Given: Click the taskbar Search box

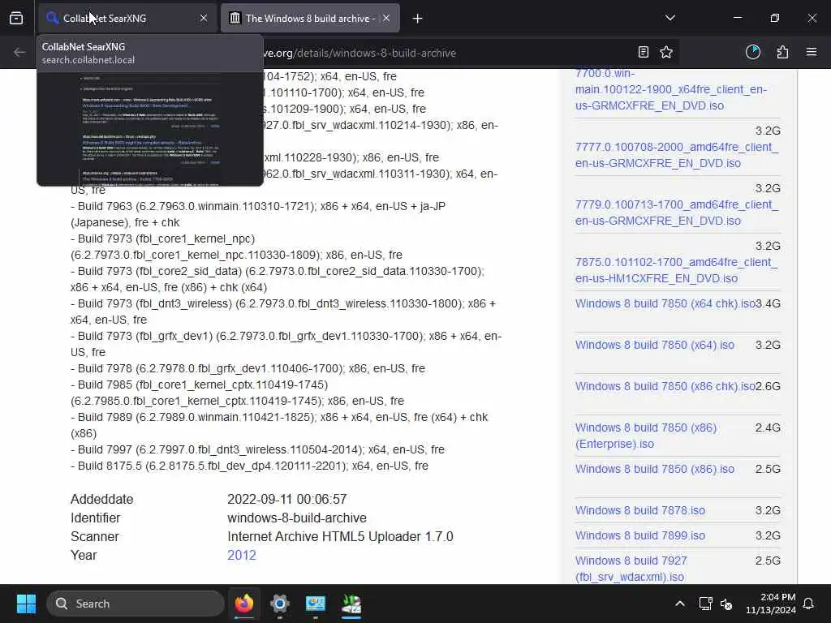Looking at the screenshot, I should point(136,604).
